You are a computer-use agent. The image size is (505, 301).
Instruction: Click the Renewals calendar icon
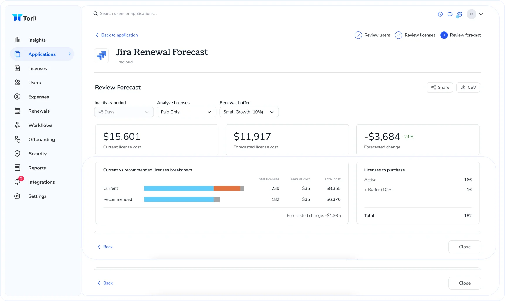17,111
